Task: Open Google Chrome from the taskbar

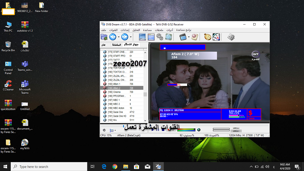Action: tap(115, 167)
